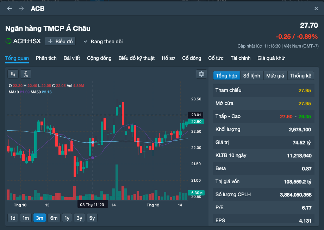324x230 pixels.
Task: Click the Beta value 0.87
Action: point(307,169)
